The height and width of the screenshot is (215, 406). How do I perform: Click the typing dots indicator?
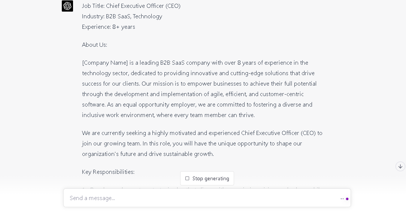point(342,199)
